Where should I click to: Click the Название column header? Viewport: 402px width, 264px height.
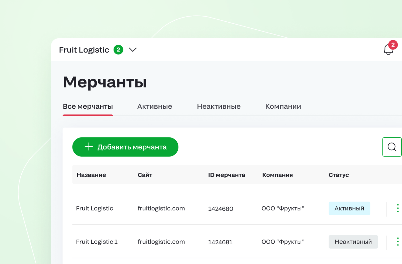91,175
